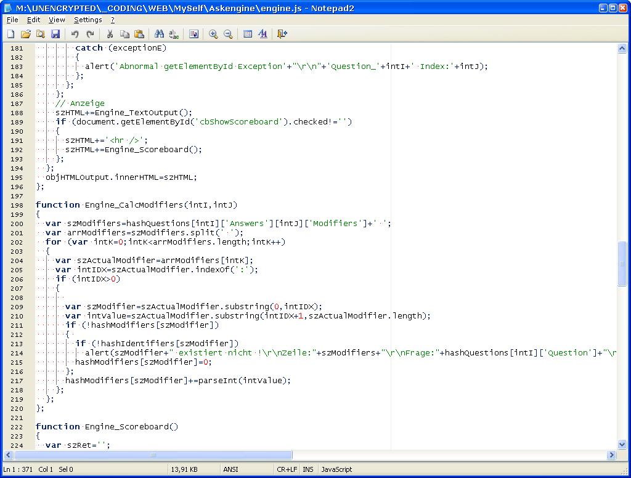This screenshot has width=631, height=478.
Task: Click 'Abnormal getElementById Exception' alert string
Action: point(200,67)
